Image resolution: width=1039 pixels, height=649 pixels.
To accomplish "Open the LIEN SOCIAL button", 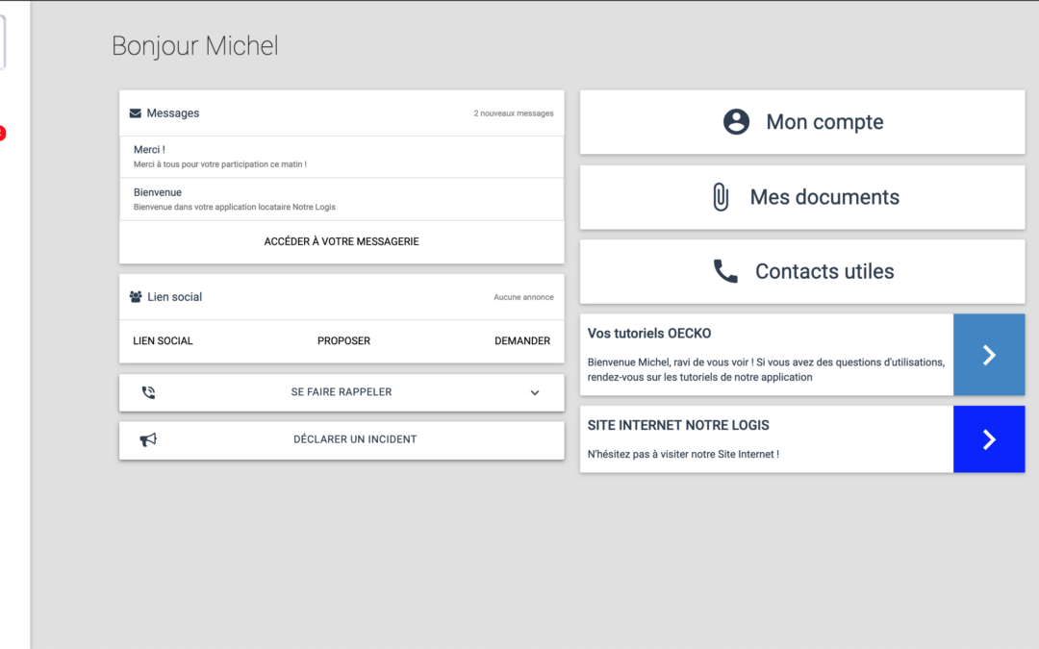I will [x=163, y=341].
